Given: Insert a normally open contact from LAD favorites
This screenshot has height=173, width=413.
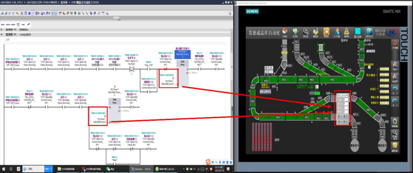Looking at the screenshot, I should [x=4, y=24].
